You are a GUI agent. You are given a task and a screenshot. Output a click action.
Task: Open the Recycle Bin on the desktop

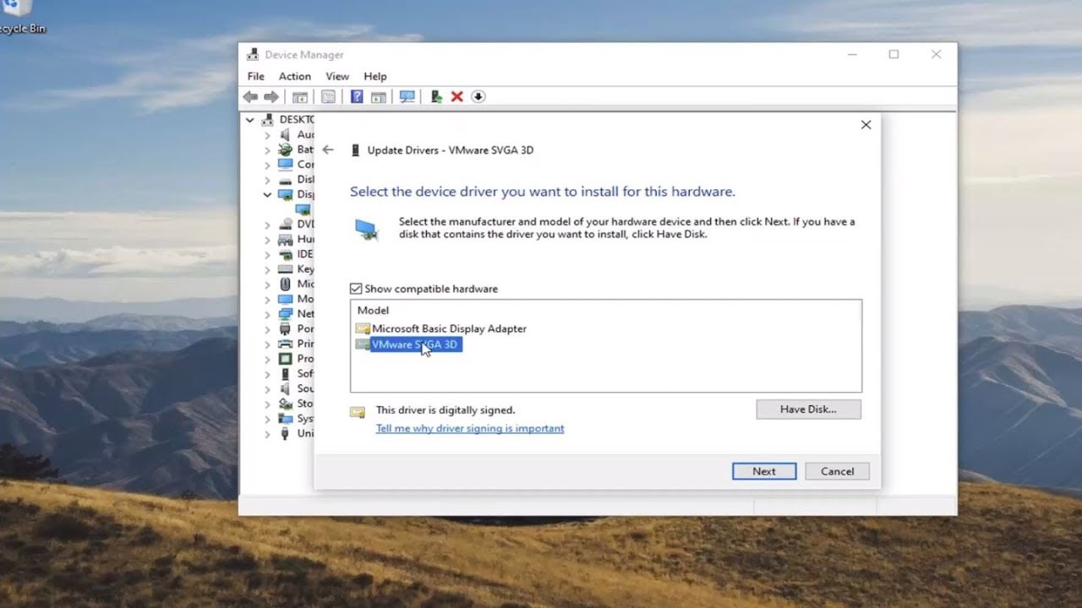click(20, 17)
